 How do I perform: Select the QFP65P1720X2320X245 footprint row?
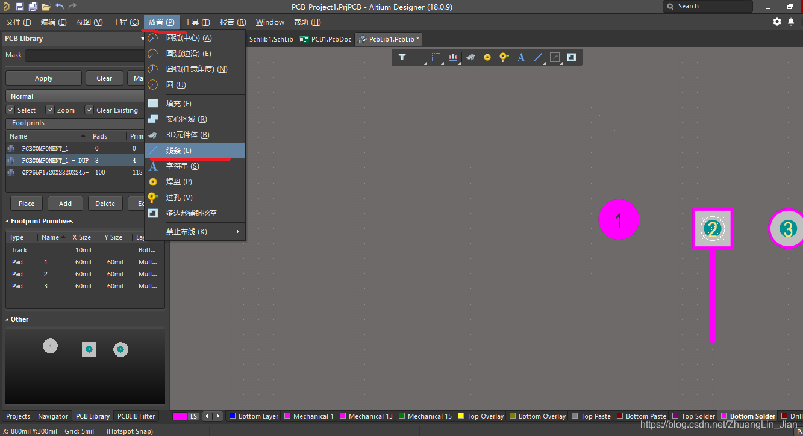(75, 172)
